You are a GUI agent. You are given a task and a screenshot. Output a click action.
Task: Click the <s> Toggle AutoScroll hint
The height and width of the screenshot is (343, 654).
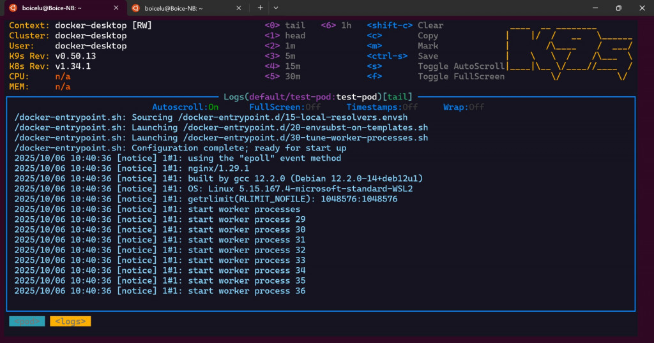click(436, 66)
